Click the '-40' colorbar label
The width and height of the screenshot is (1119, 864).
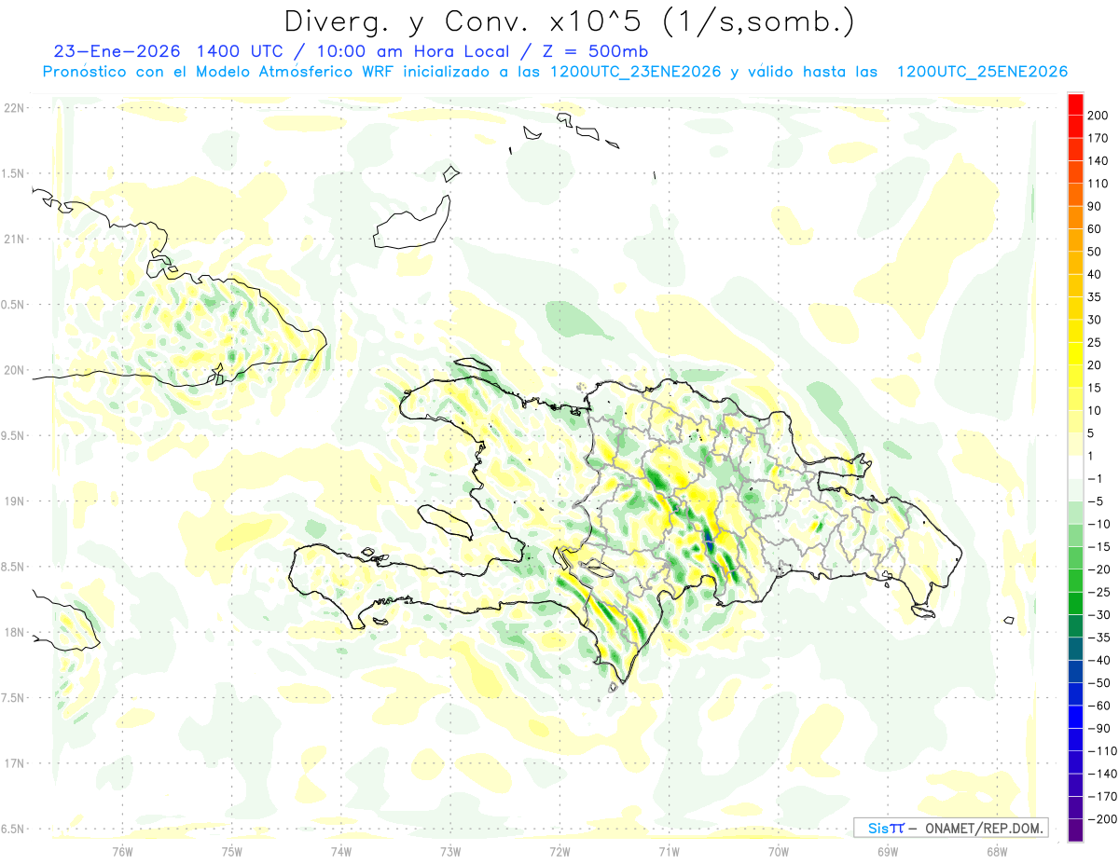tap(1100, 660)
